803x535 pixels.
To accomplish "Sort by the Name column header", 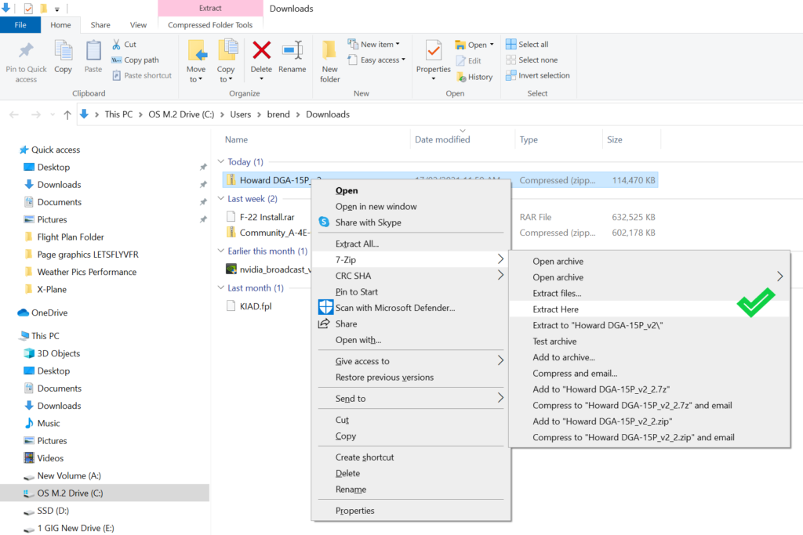I will (236, 139).
